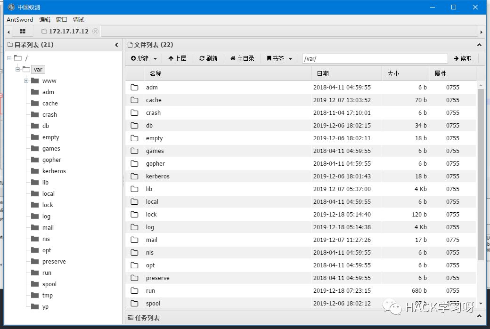
Task: Collapse the 目录列表 panel
Action: [x=116, y=45]
